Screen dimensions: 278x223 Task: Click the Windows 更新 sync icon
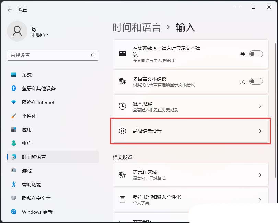(x=14, y=212)
